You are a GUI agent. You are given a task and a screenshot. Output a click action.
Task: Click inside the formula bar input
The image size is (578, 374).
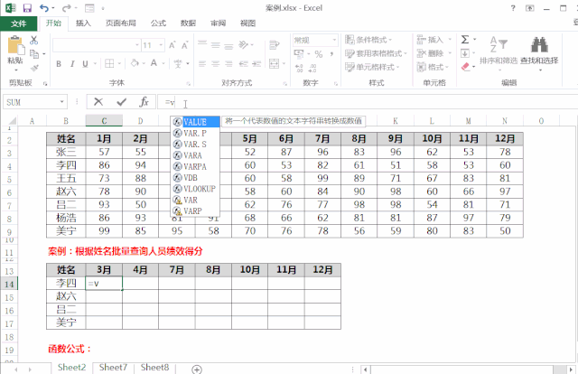click(367, 102)
